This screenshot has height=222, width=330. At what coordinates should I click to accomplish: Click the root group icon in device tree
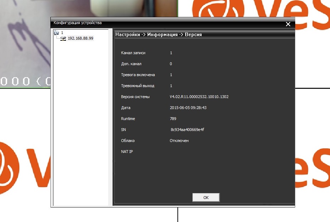(x=56, y=33)
